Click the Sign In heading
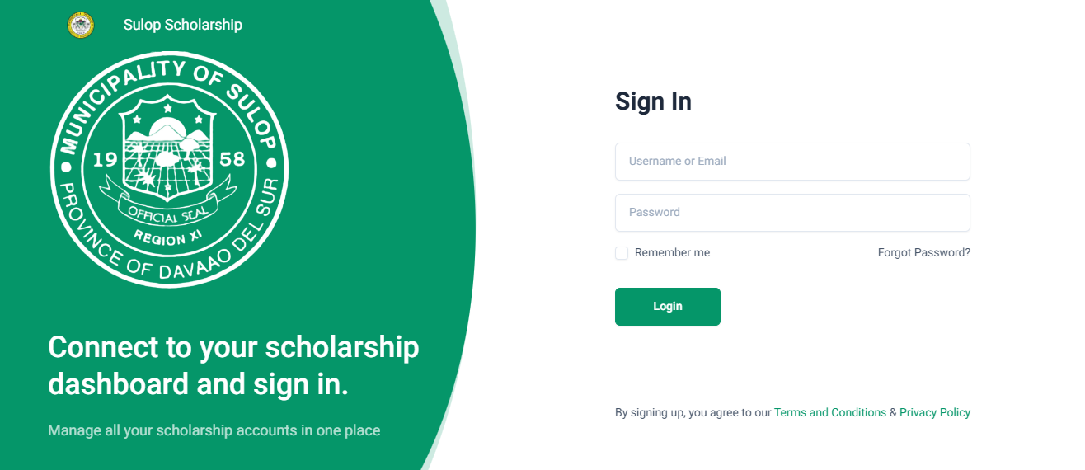Viewport: 1085px width, 470px height. pos(653,101)
